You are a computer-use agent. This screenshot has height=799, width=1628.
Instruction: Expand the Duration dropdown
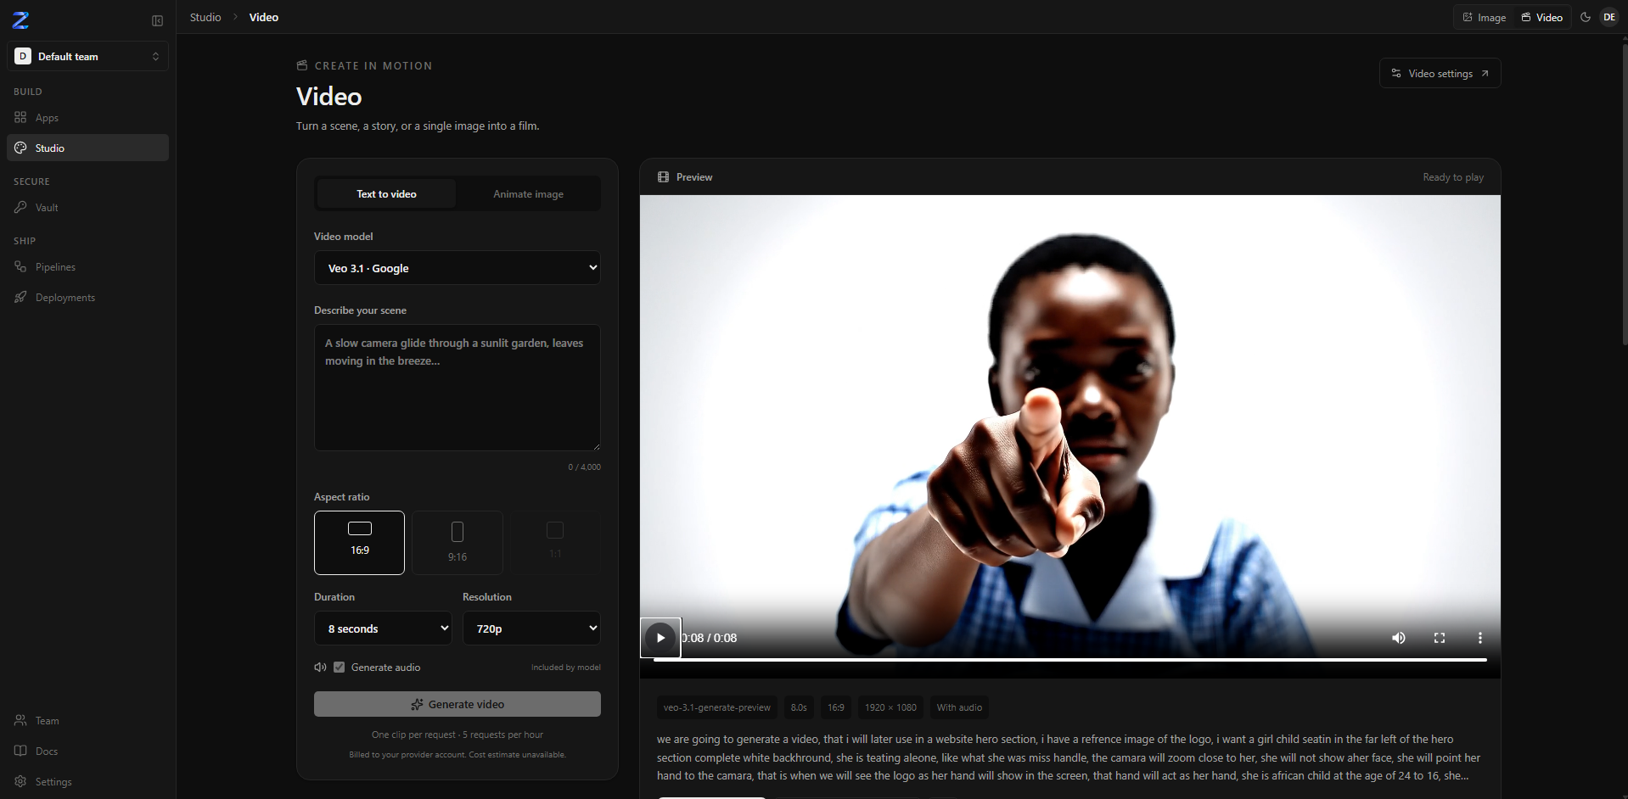click(384, 629)
